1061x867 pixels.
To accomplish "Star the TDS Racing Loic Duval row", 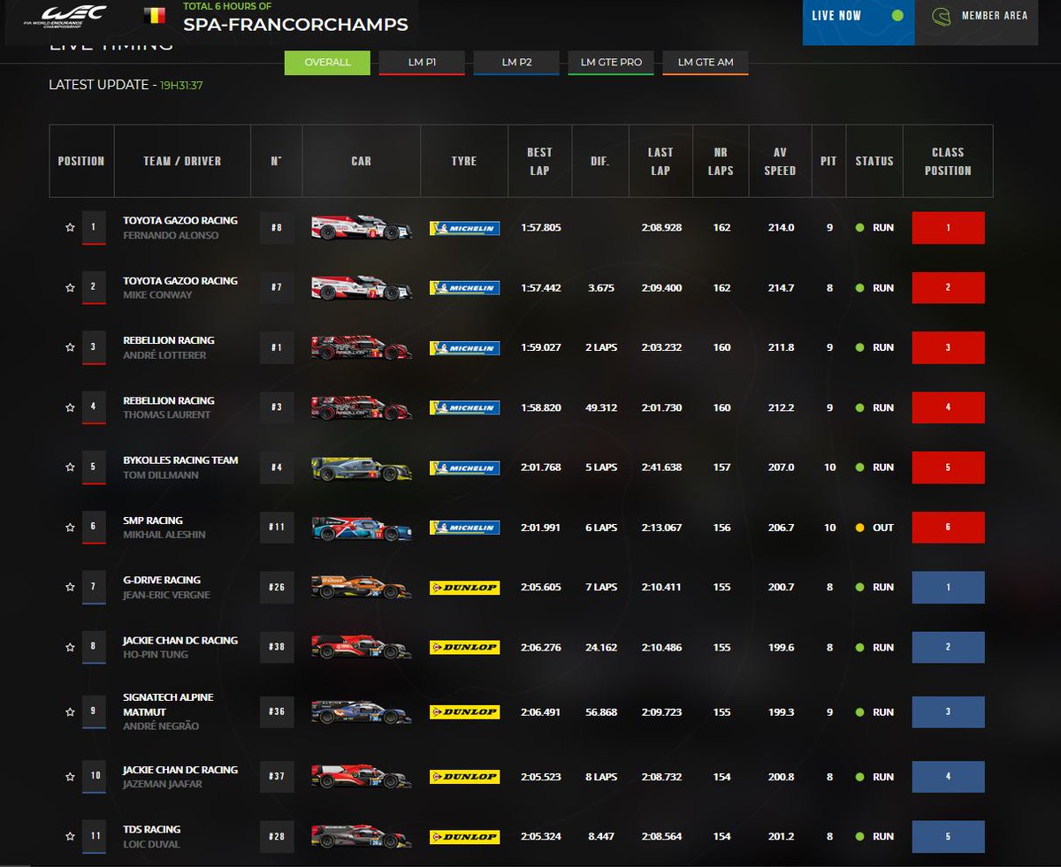I will click(x=70, y=836).
